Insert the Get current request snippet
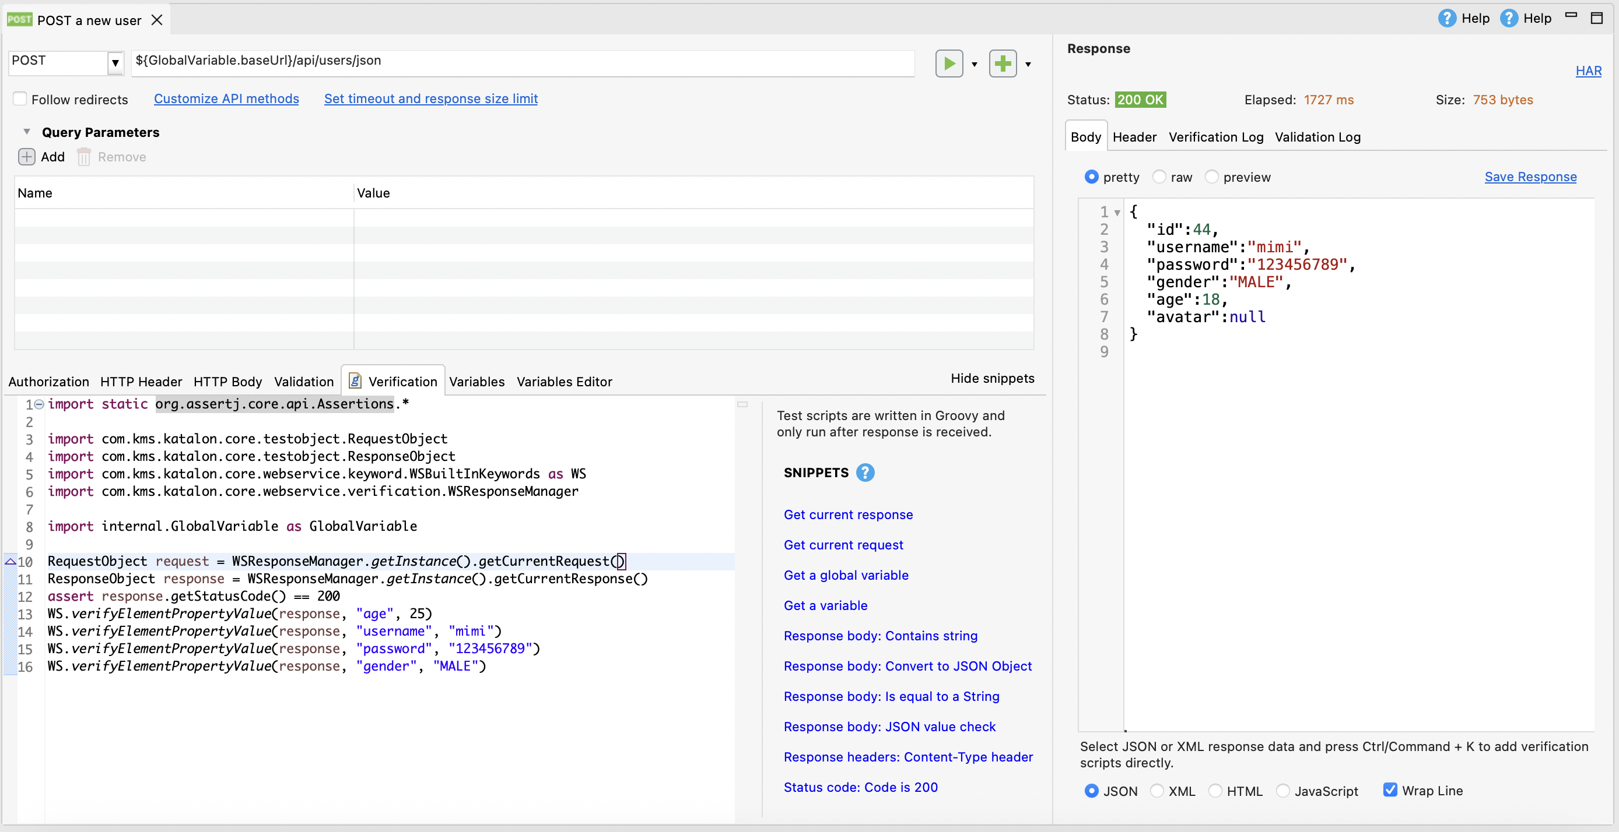 (x=843, y=544)
